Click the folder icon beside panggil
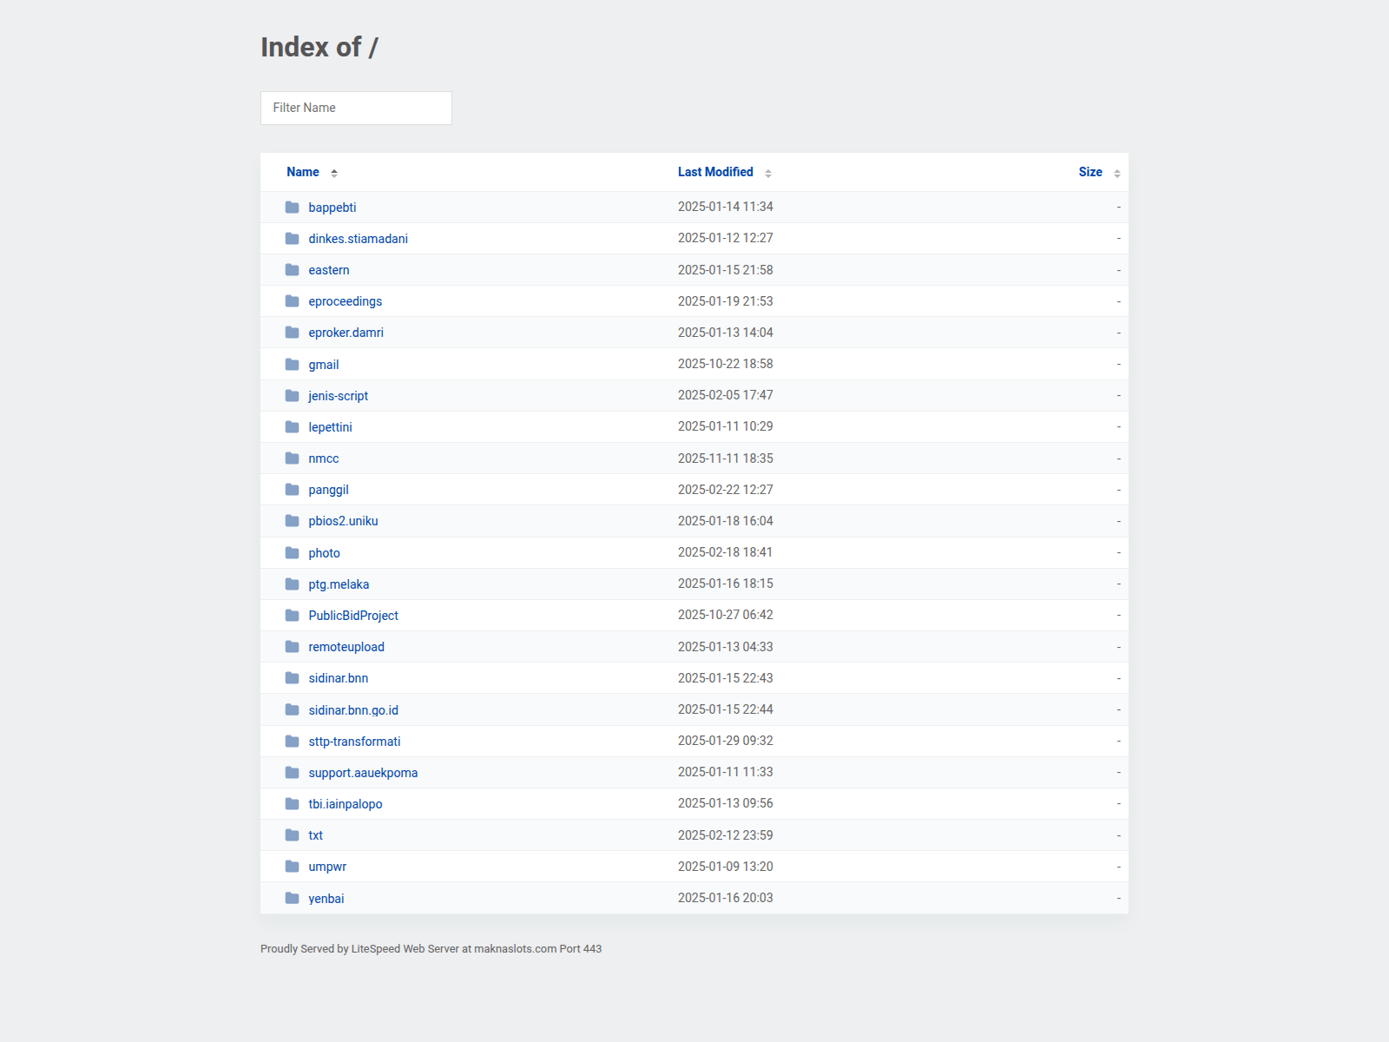 tap(293, 490)
